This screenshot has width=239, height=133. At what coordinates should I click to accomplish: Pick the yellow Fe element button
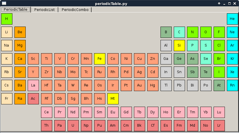100,59
